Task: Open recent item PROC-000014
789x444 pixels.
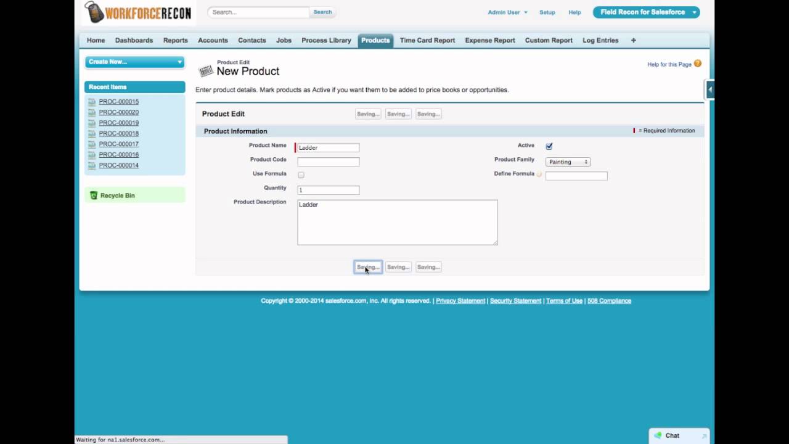Action: pyautogui.click(x=118, y=165)
